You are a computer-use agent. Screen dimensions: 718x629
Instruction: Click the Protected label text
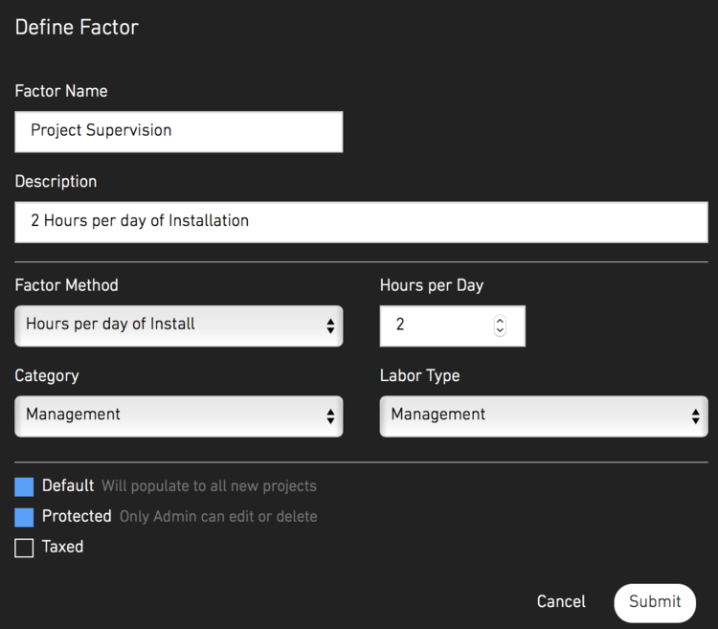(x=77, y=516)
